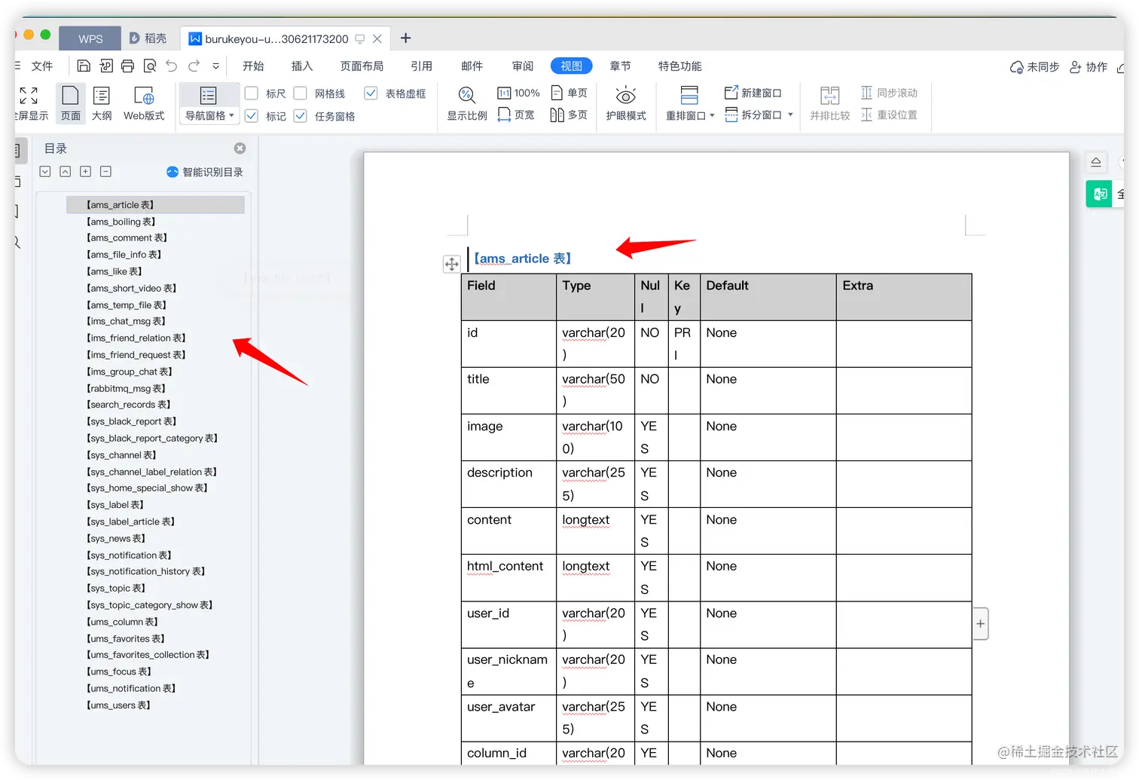
Task: Close the navigation pane (目录)
Action: point(240,148)
